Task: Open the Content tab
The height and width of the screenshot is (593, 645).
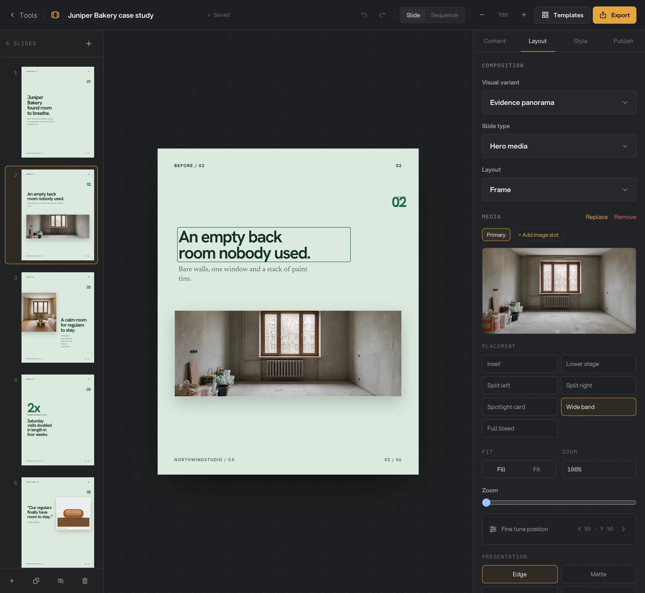Action: pyautogui.click(x=495, y=41)
